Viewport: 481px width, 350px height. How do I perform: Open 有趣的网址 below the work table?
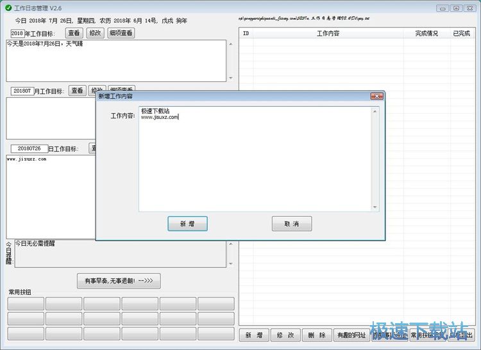pos(351,335)
